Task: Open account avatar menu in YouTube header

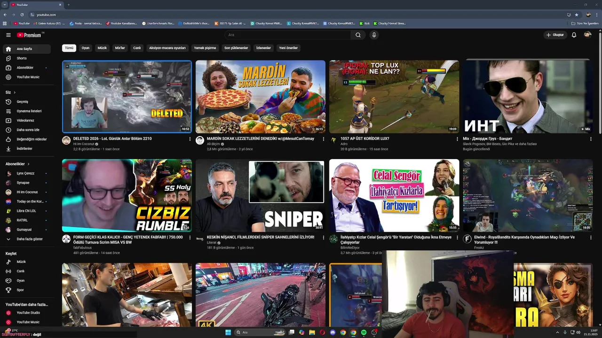Action: point(587,35)
